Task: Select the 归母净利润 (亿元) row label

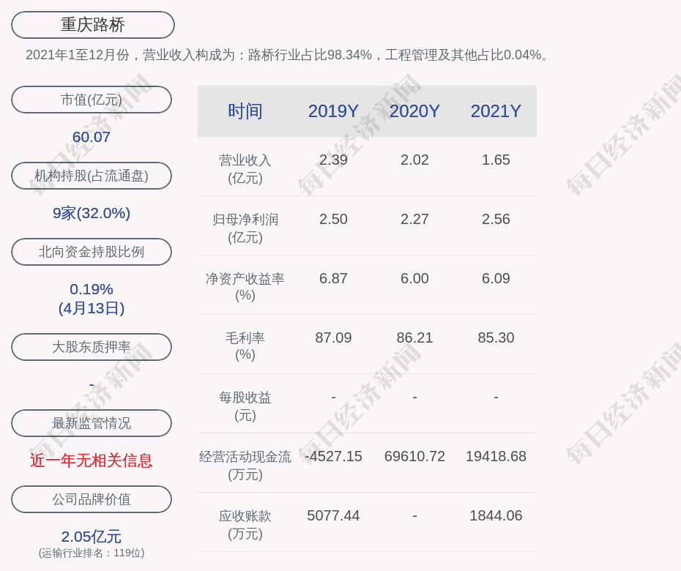Action: click(x=245, y=228)
